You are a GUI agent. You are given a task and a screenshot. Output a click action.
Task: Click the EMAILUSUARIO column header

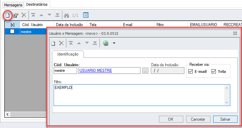point(204,25)
